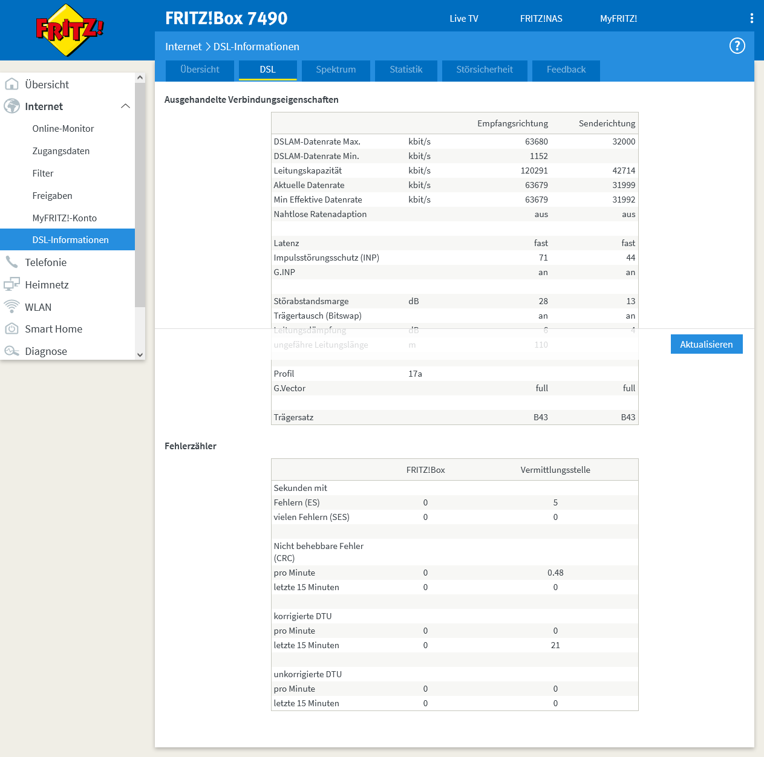Click the WLAN wireless icon
Screen dimensions: 764x757
(x=12, y=307)
